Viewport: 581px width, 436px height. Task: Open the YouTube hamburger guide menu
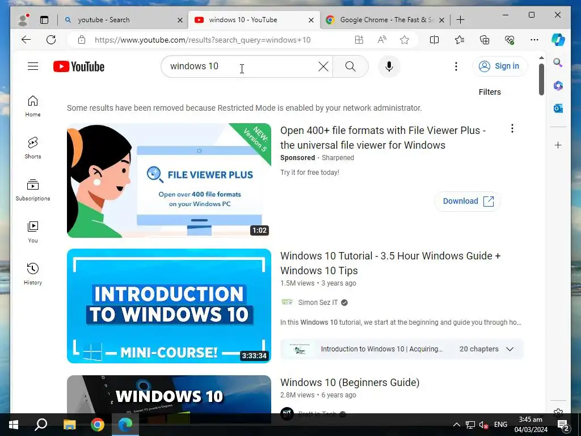point(32,66)
